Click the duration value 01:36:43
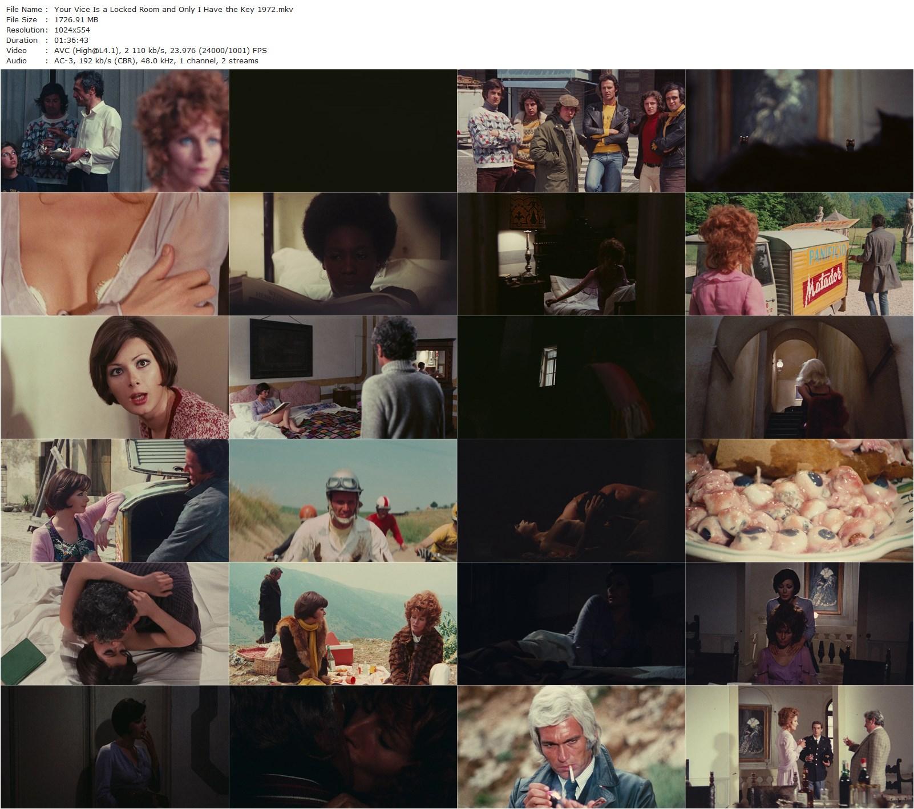 [x=71, y=41]
